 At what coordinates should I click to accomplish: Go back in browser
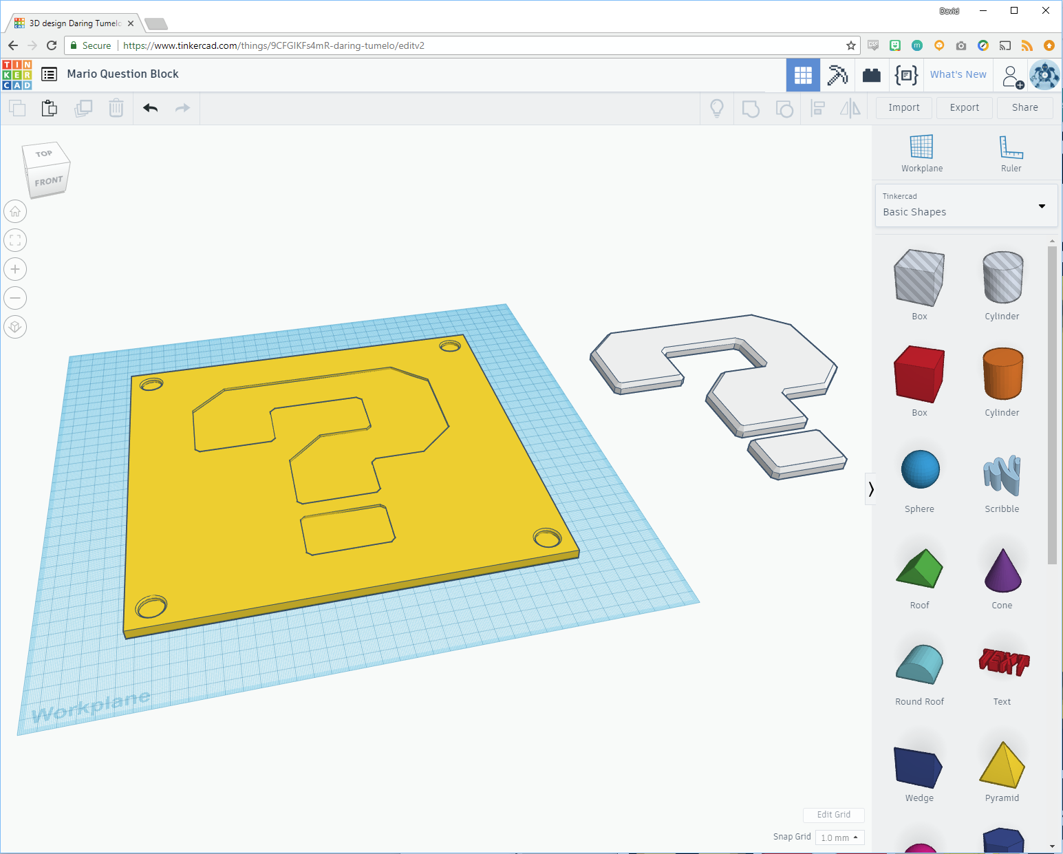(x=13, y=45)
